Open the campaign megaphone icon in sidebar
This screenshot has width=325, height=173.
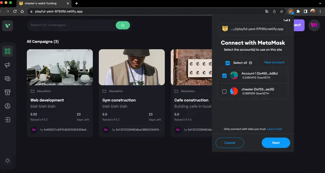[7, 65]
